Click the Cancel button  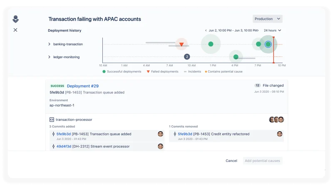231,161
